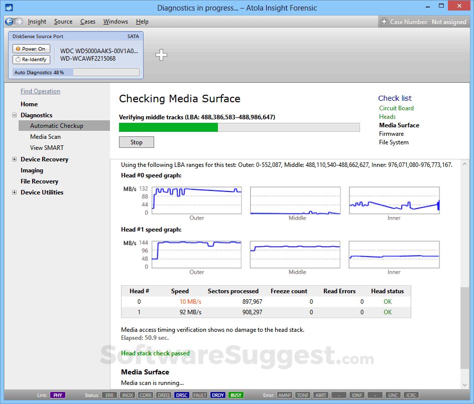Click the back navigation arrow
This screenshot has height=404, width=474.
pos(9,22)
